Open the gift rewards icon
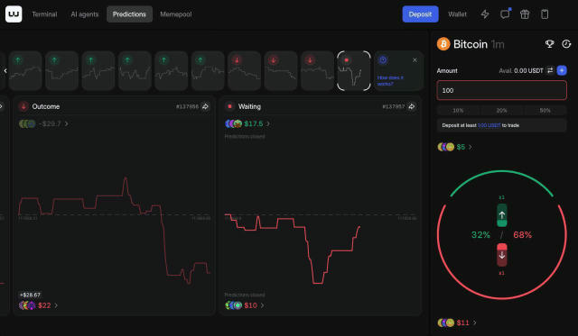This screenshot has width=578, height=336. (x=525, y=14)
